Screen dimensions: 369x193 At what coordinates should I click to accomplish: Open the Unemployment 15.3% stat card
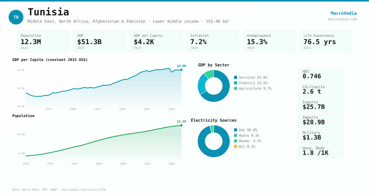pyautogui.click(x=269, y=41)
